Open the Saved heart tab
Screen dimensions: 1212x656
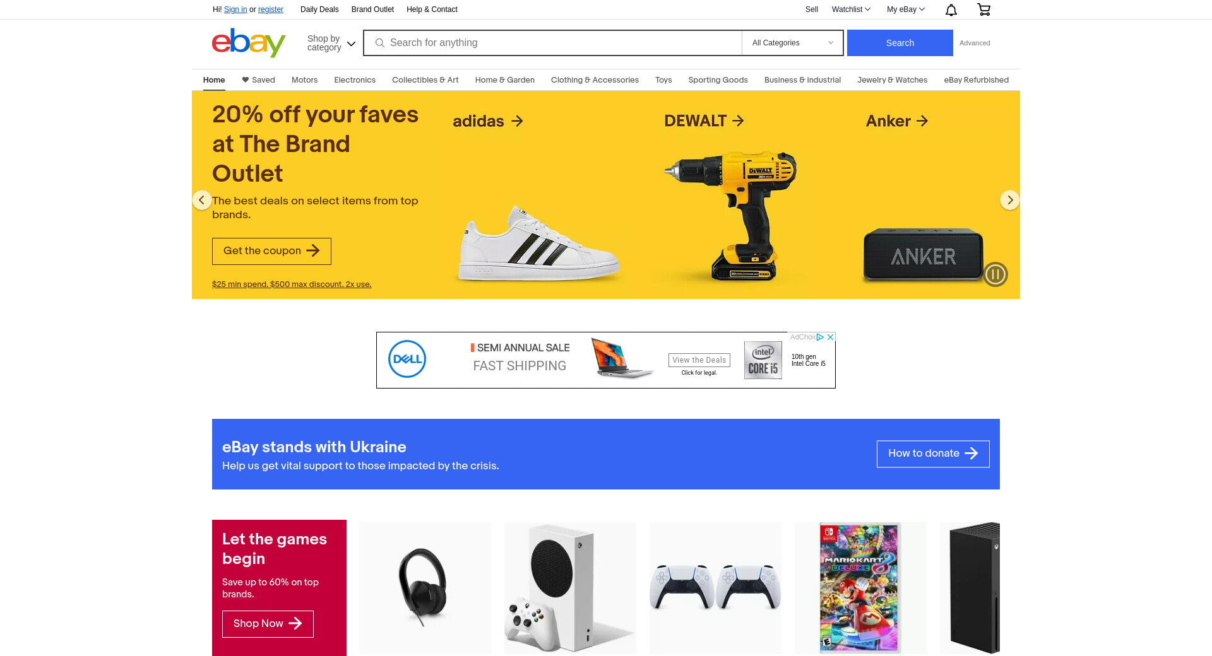[258, 80]
